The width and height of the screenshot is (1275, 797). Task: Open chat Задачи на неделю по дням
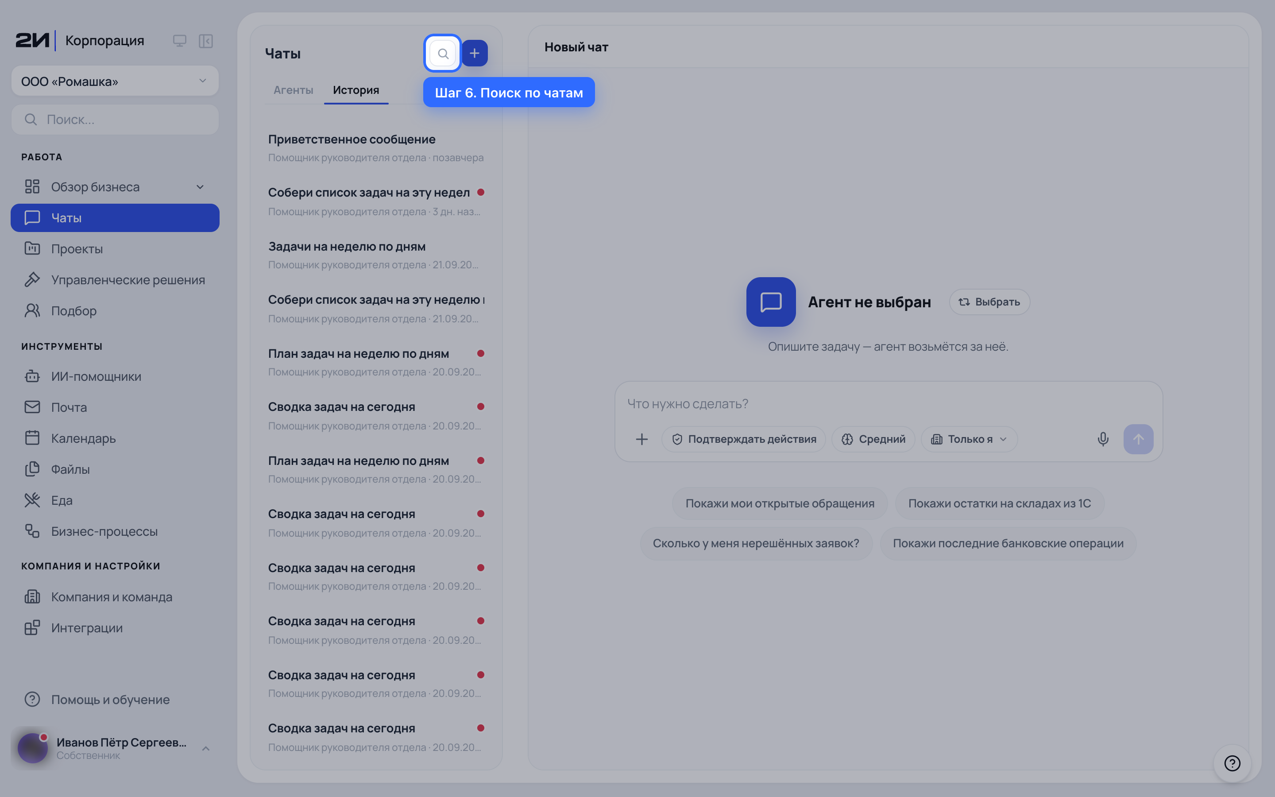point(376,255)
